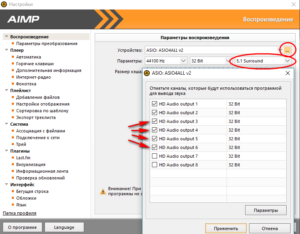Image resolution: width=300 pixels, height=234 pixels.
Task: Toggle HD Audio output 3 checkbox
Action: (x=154, y=121)
